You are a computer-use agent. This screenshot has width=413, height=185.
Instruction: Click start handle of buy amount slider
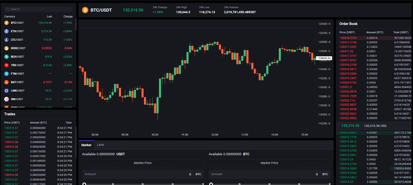point(84,184)
